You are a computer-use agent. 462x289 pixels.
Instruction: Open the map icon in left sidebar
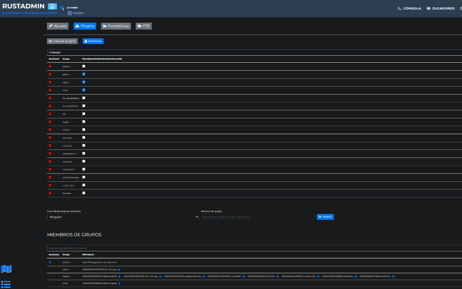pyautogui.click(x=6, y=269)
